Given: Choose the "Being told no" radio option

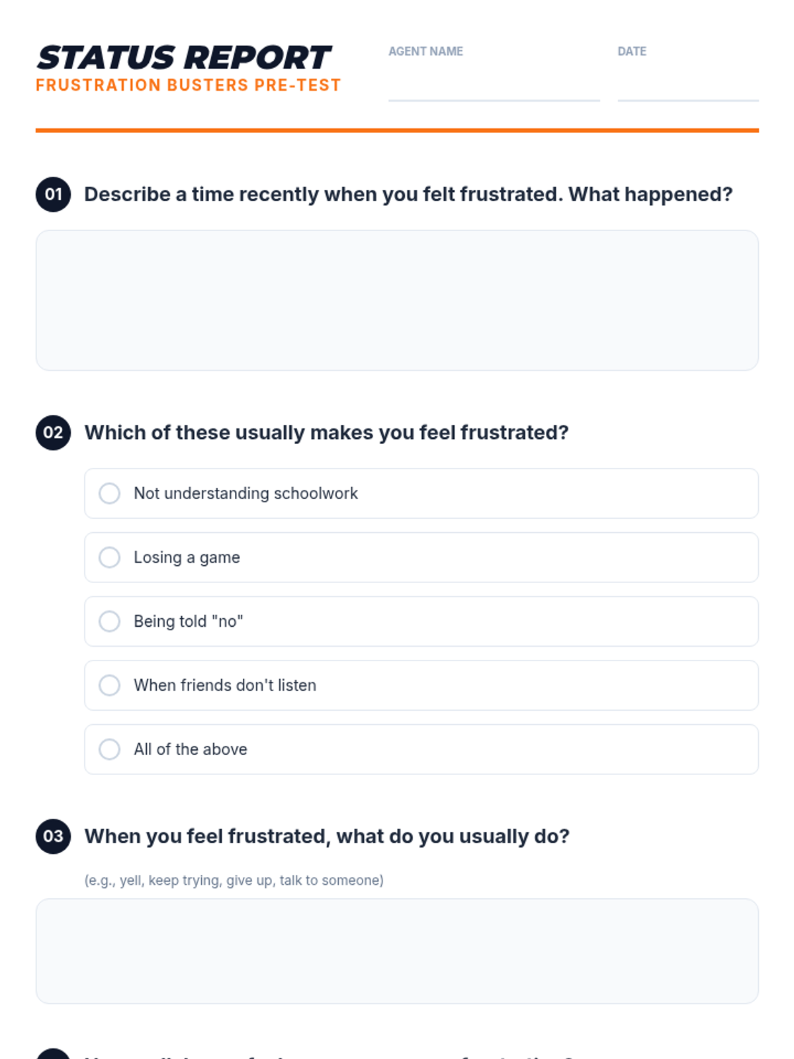Looking at the screenshot, I should point(109,622).
